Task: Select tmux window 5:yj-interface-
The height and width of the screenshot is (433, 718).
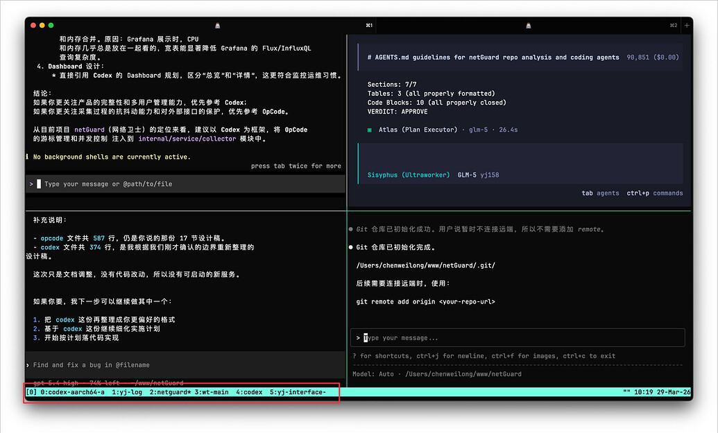Action: [298, 392]
